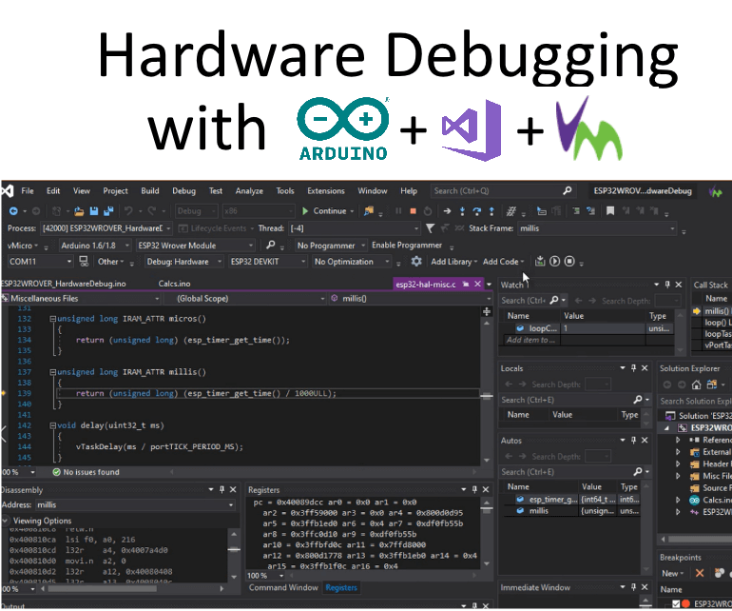Switch to ESP32WROVER_HardwareDebug.ino tab
732x611 pixels.
coord(64,284)
